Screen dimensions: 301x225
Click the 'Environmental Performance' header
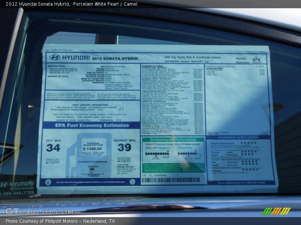[x=173, y=139]
